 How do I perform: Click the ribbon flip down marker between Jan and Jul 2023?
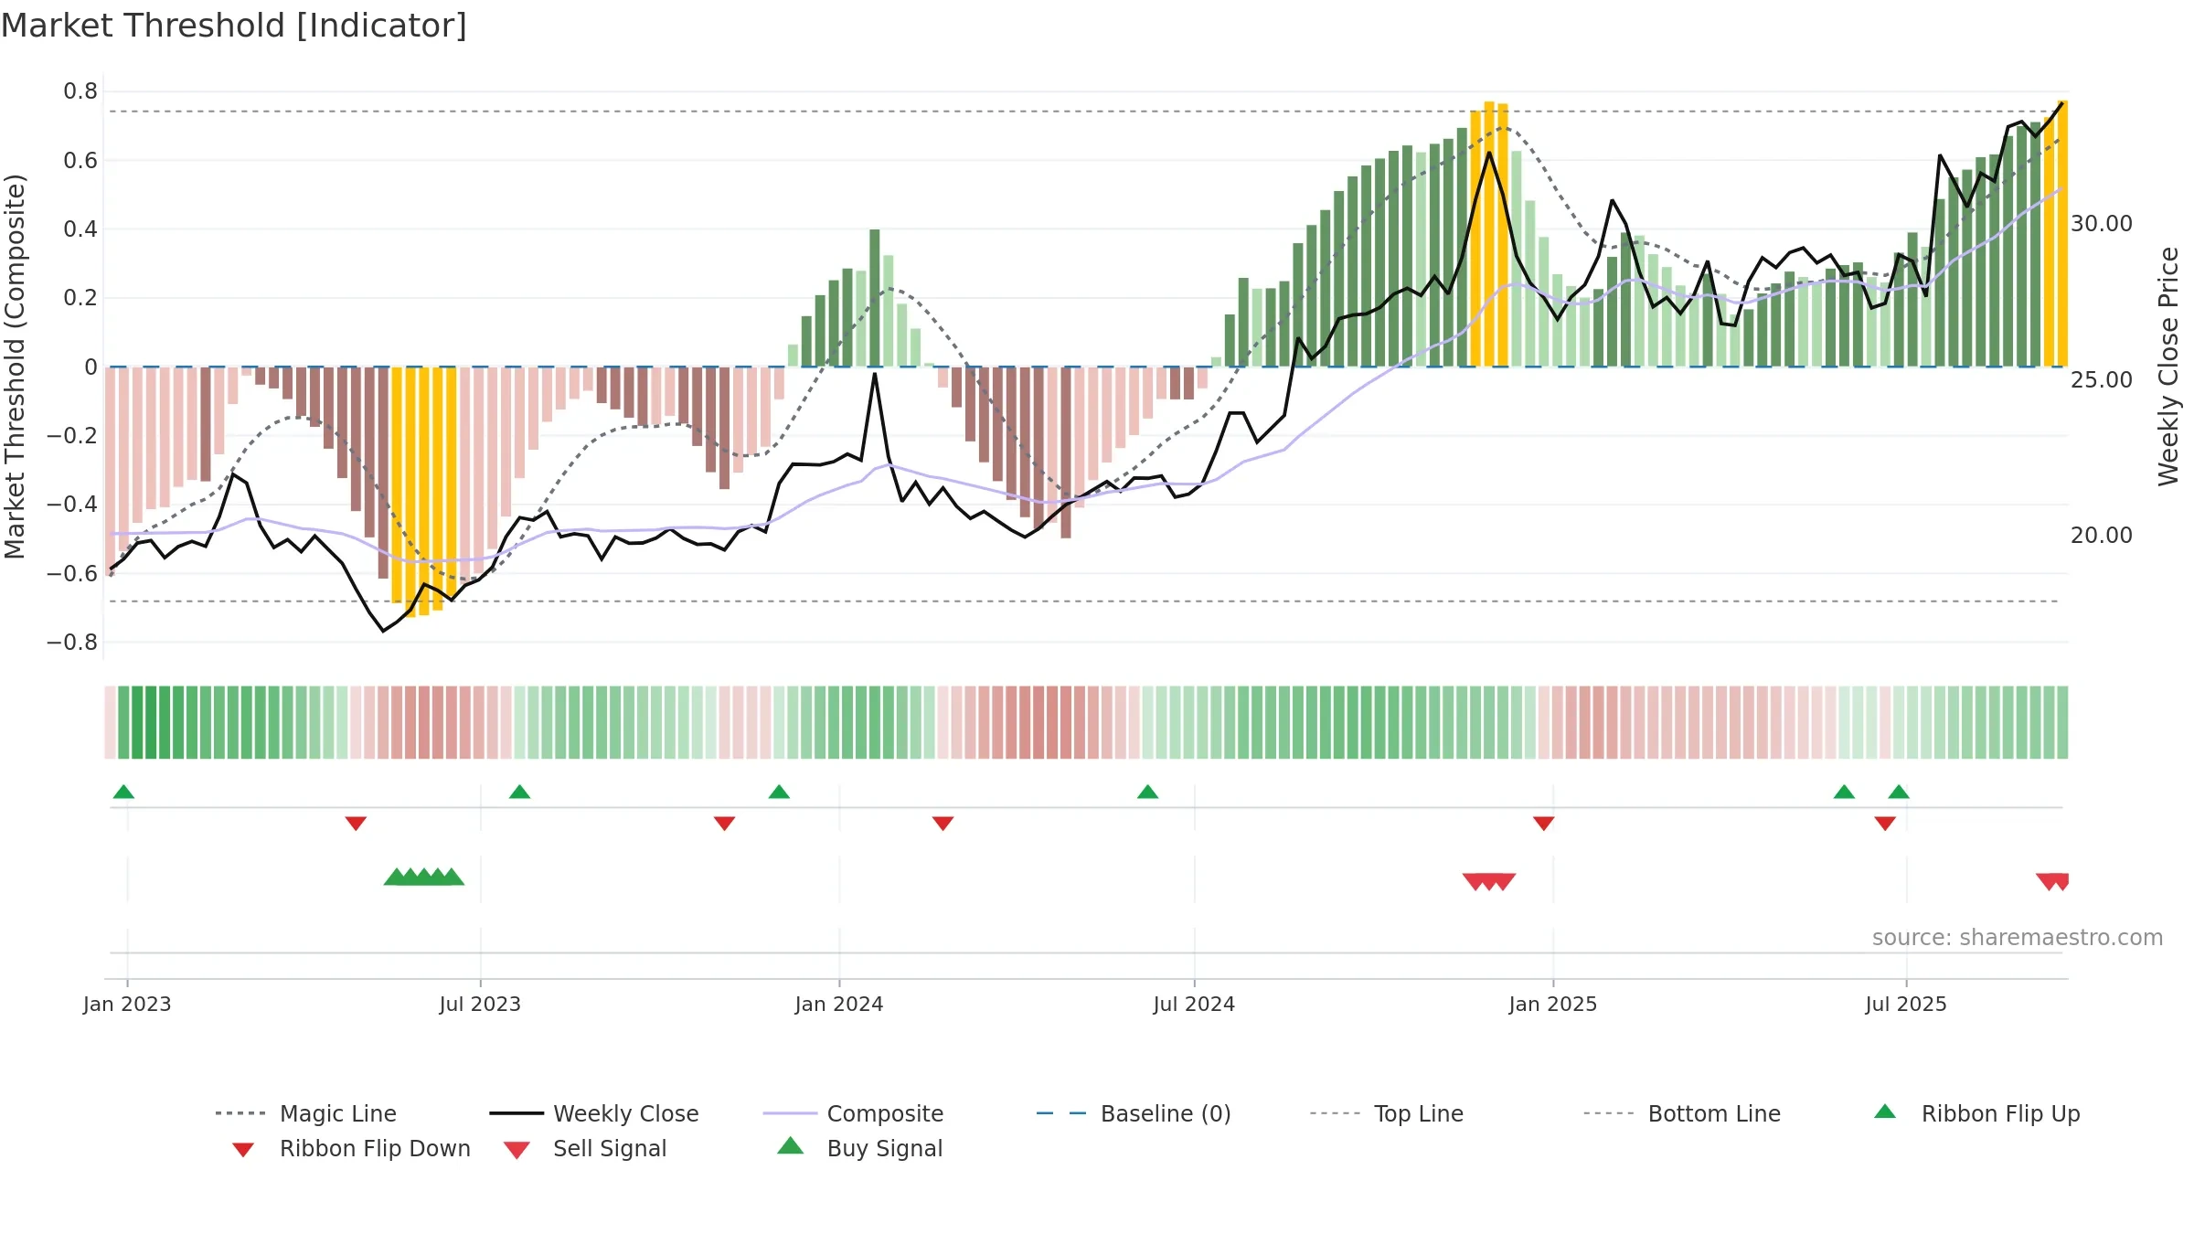356,824
